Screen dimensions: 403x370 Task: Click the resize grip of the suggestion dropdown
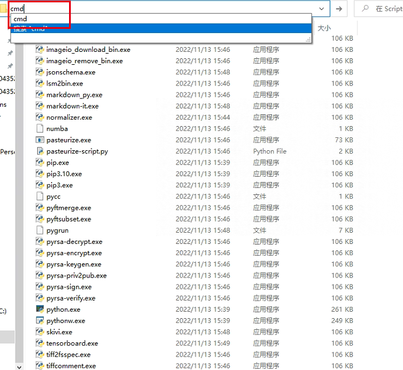click(308, 40)
